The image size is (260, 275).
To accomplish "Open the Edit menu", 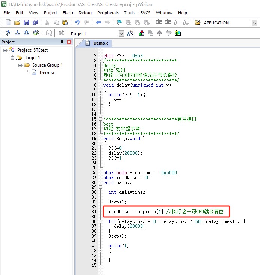I will [20, 13].
